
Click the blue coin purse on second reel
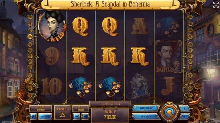tap(80, 87)
